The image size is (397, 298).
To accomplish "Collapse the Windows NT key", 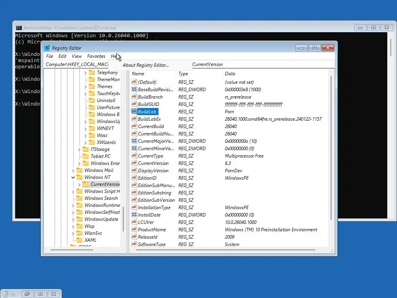I will click(73, 177).
